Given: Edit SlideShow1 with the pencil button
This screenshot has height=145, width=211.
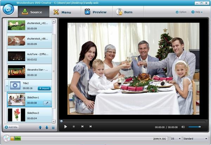Looking at the screenshot, I should pyautogui.click(x=47, y=103).
